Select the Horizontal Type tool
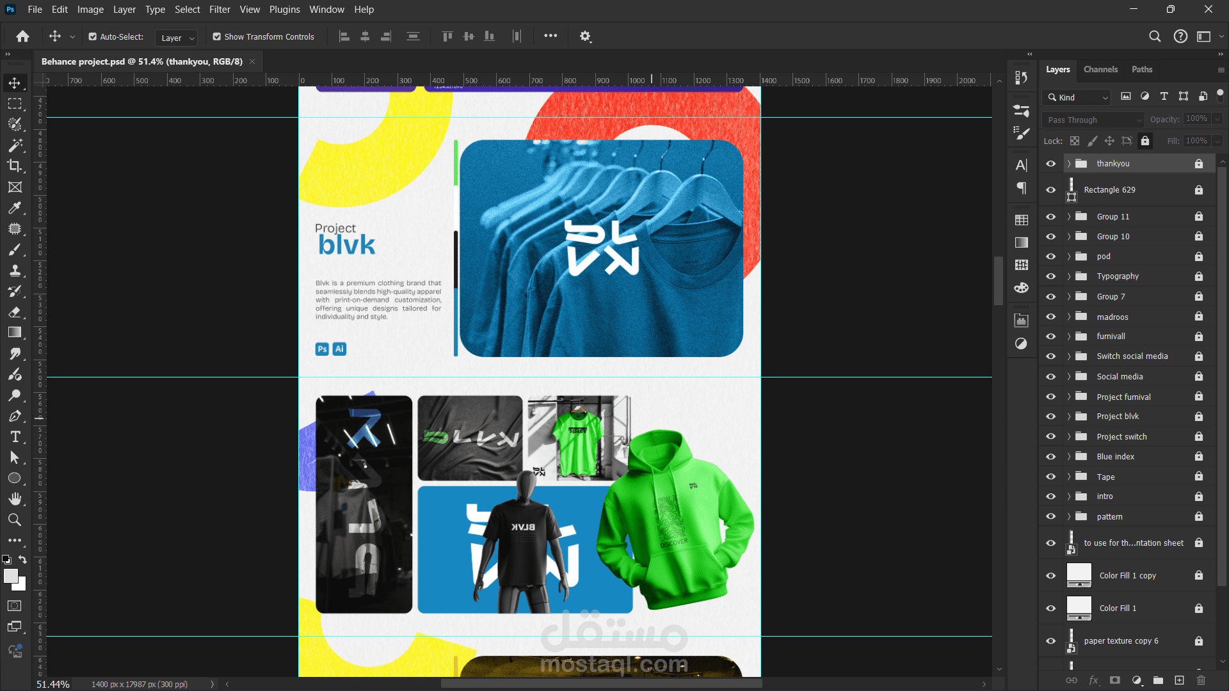The image size is (1229, 691). pos(14,437)
